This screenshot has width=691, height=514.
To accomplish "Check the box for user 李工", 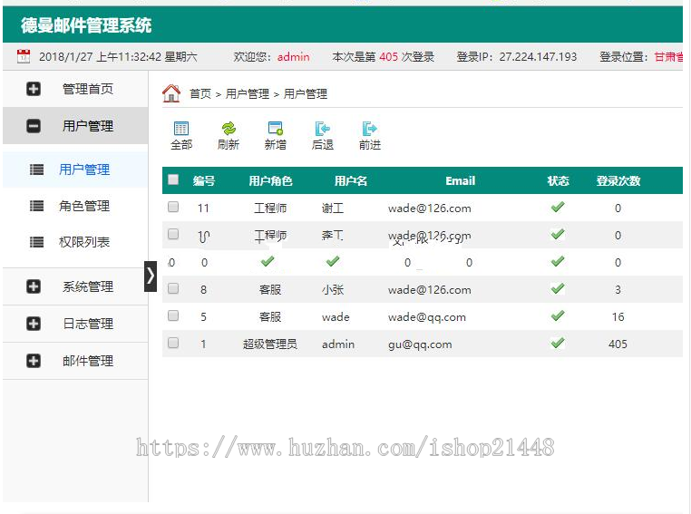I will pos(173,234).
